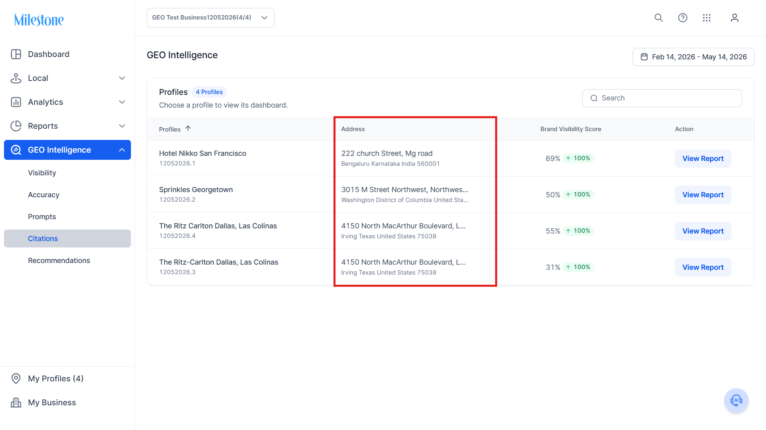The height and width of the screenshot is (430, 766).
Task: View Report for profile 12052026.4
Action: point(703,231)
